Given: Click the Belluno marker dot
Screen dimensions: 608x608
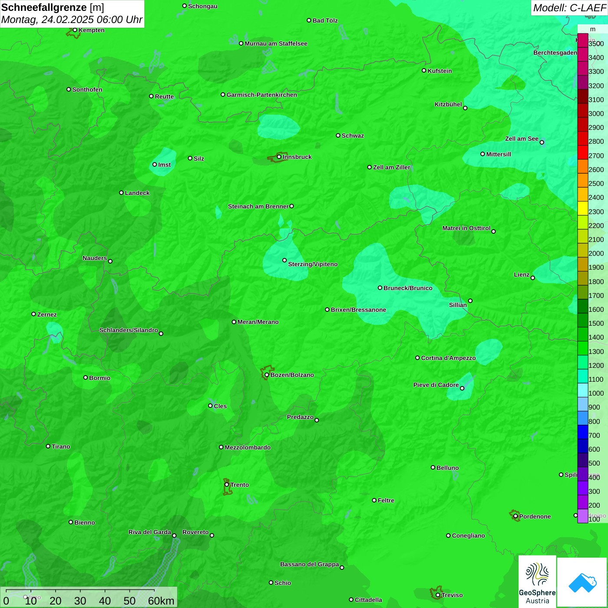Looking at the screenshot, I should 433,467.
